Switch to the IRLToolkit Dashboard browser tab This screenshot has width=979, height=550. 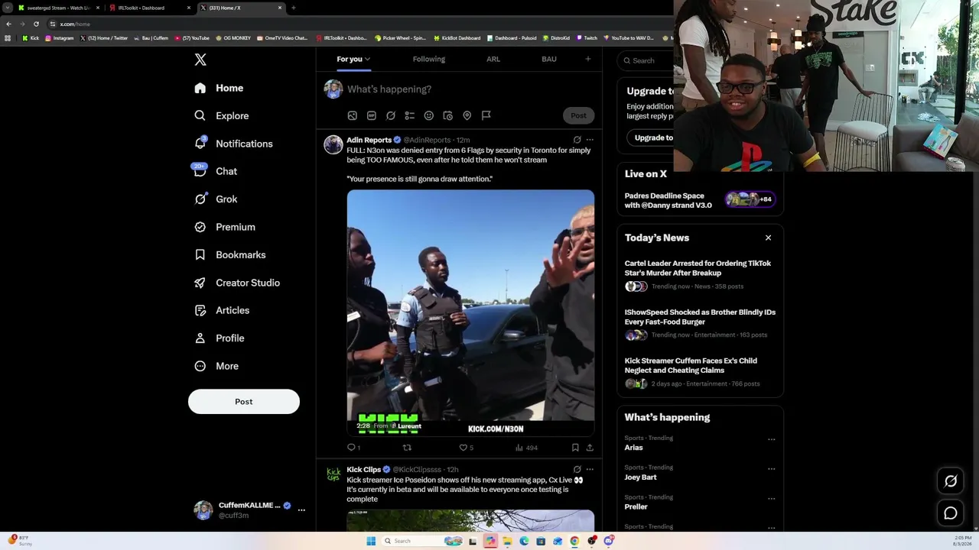coord(149,8)
